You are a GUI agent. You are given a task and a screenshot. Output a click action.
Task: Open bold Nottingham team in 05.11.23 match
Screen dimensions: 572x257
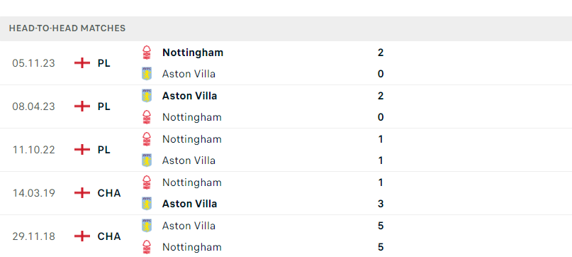(x=193, y=53)
